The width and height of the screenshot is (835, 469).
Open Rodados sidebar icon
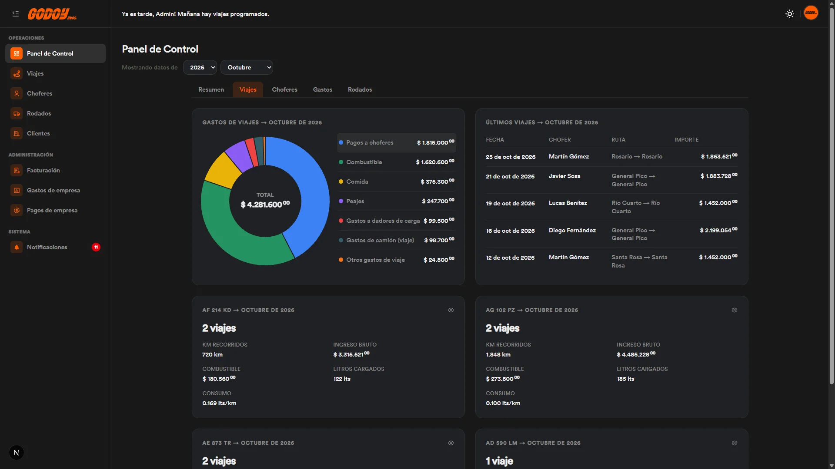point(17,113)
